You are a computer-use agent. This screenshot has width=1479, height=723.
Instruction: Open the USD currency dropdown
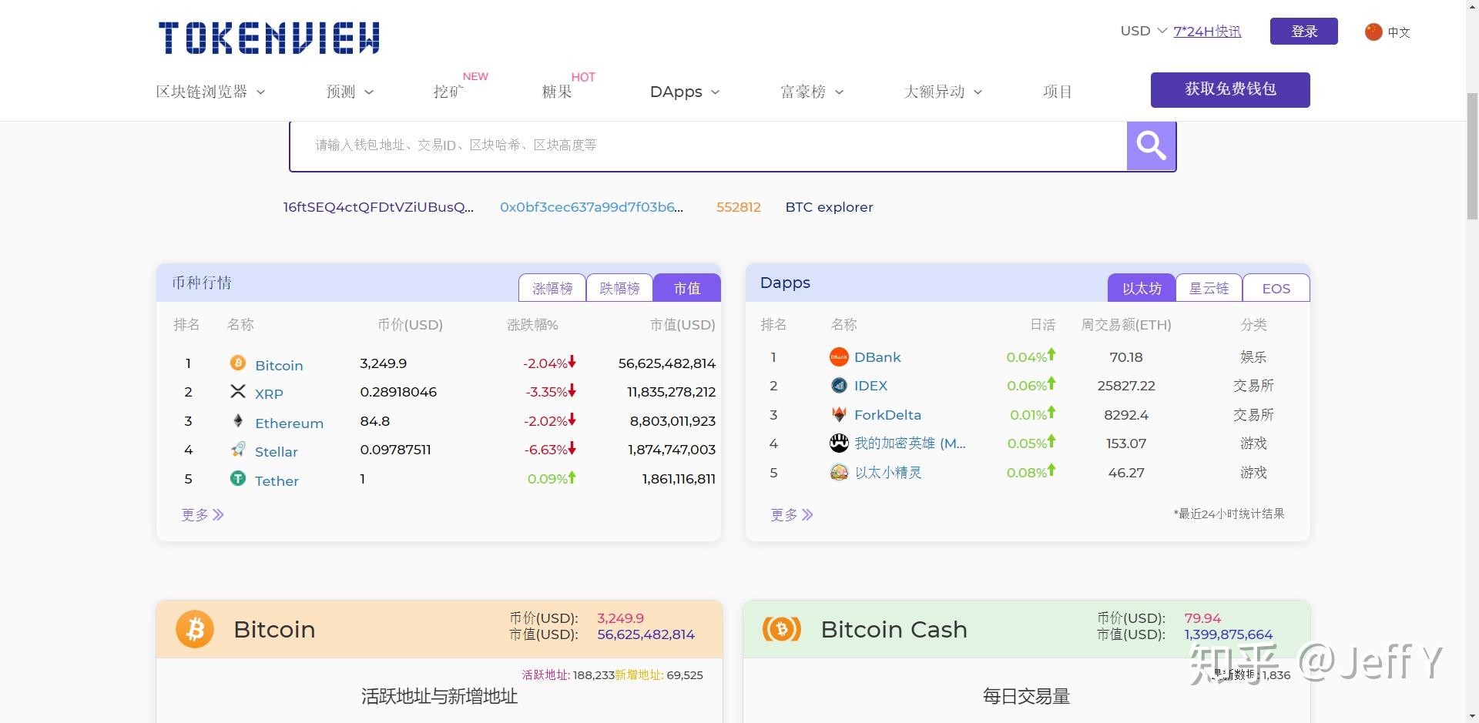tap(1144, 31)
